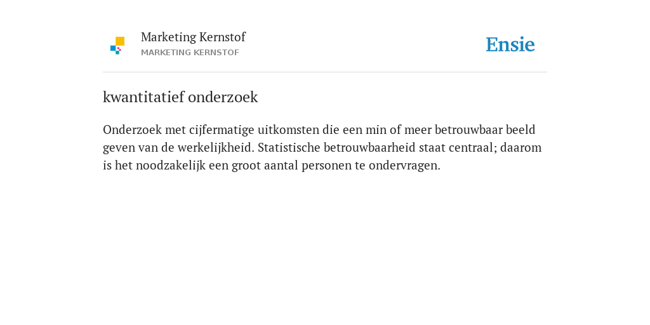Click the heading kwantitatief onderzoek
The width and height of the screenshot is (650, 325).
(180, 97)
